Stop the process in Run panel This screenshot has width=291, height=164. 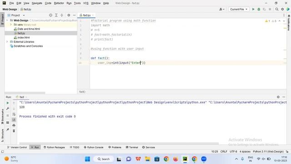point(8,115)
